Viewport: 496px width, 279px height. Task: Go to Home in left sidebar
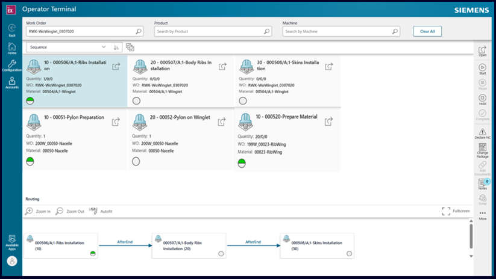(x=11, y=48)
